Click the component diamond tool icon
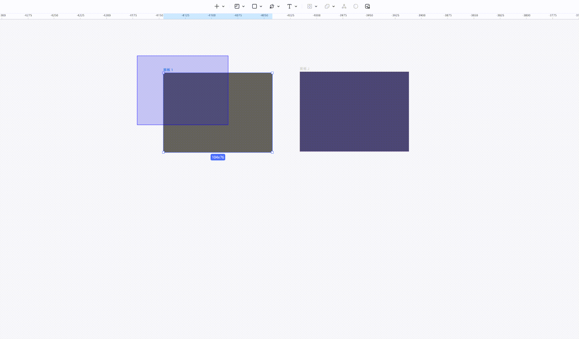 (309, 6)
